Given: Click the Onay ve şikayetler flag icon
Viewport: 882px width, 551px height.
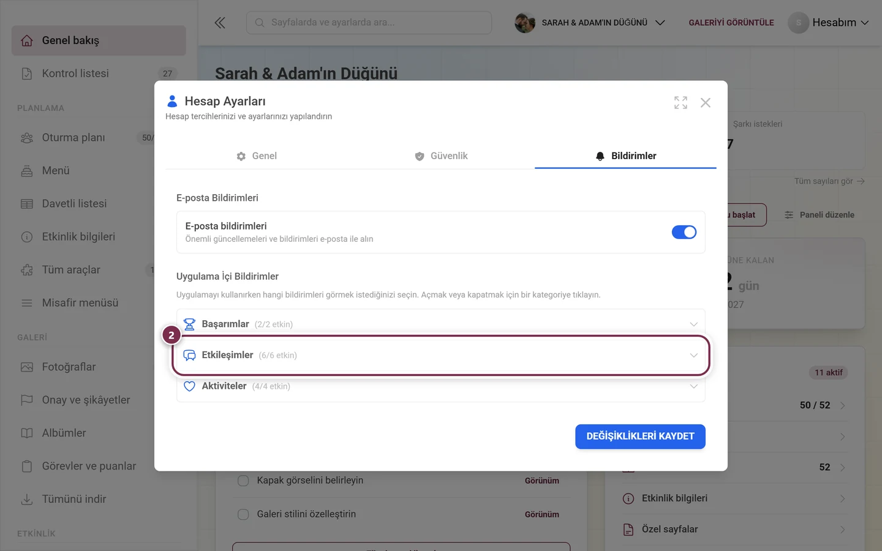Looking at the screenshot, I should pos(27,400).
